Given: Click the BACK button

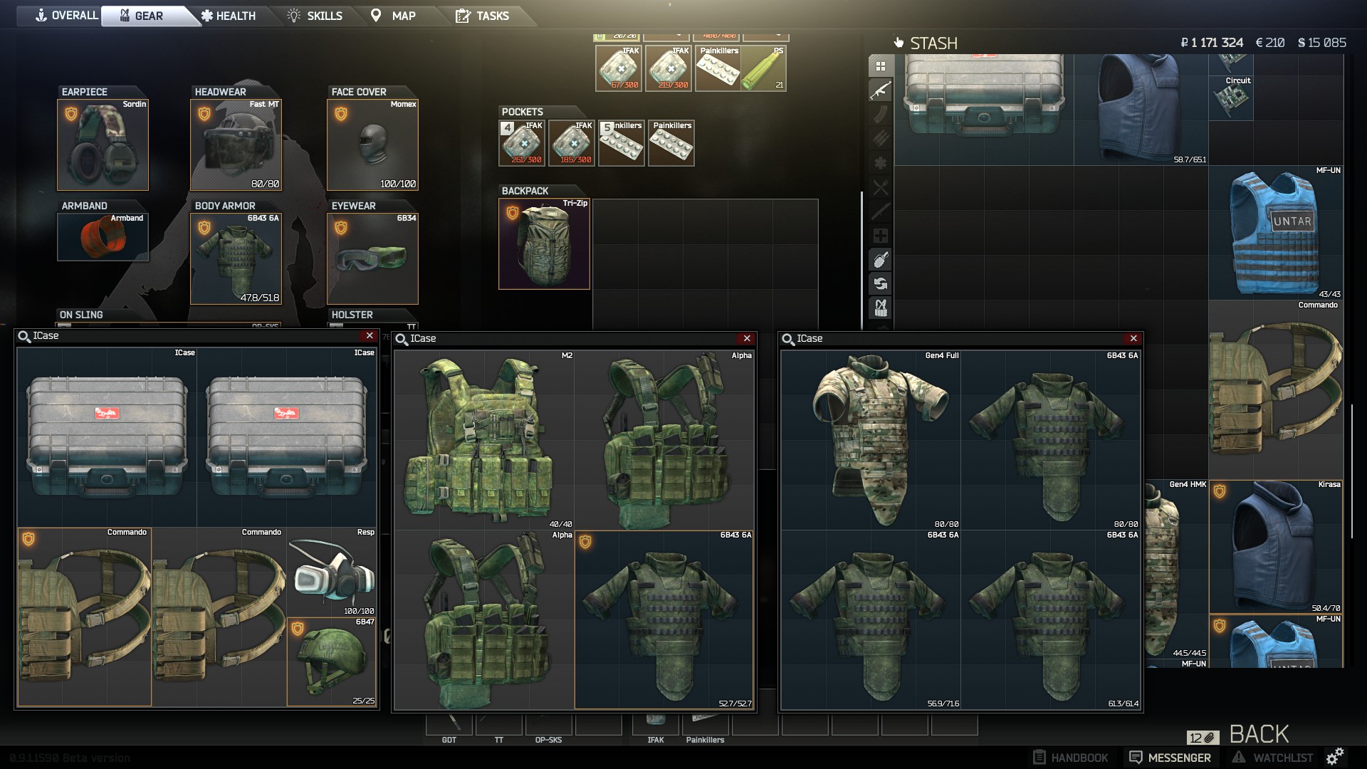Looking at the screenshot, I should coord(1259,734).
